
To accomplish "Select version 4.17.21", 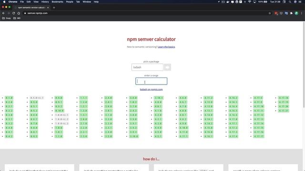I will click(284, 111).
